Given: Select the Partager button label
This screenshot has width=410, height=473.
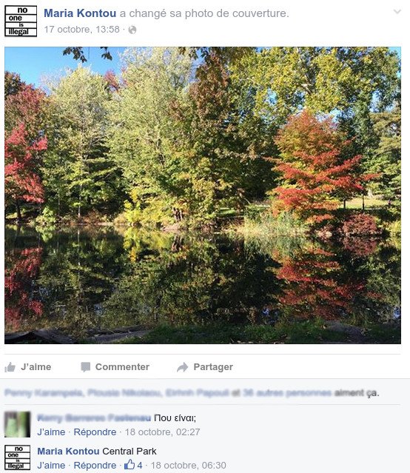Looking at the screenshot, I should (213, 367).
